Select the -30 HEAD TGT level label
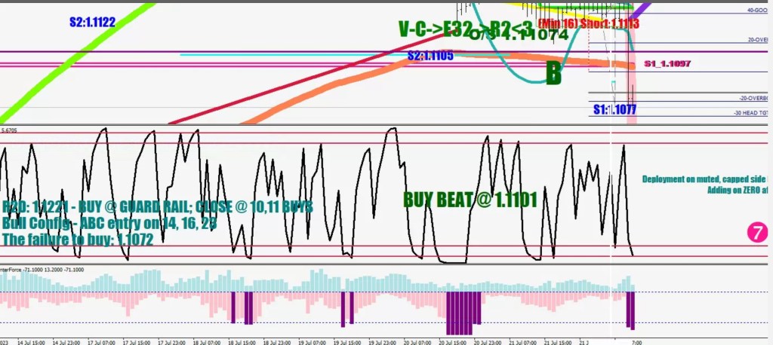 tap(750, 113)
